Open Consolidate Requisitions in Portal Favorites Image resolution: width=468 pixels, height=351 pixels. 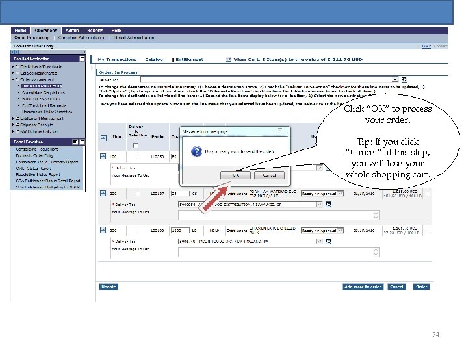pyautogui.click(x=37, y=149)
